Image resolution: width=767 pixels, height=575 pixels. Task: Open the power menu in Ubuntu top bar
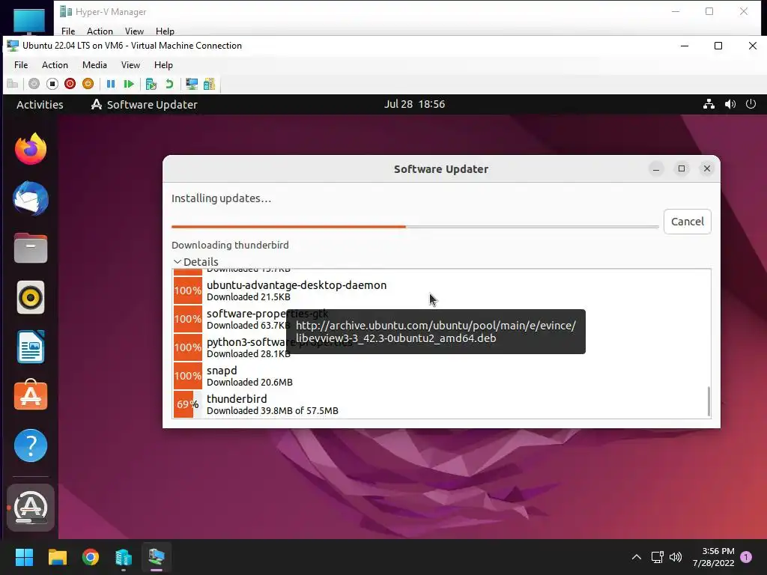751,104
